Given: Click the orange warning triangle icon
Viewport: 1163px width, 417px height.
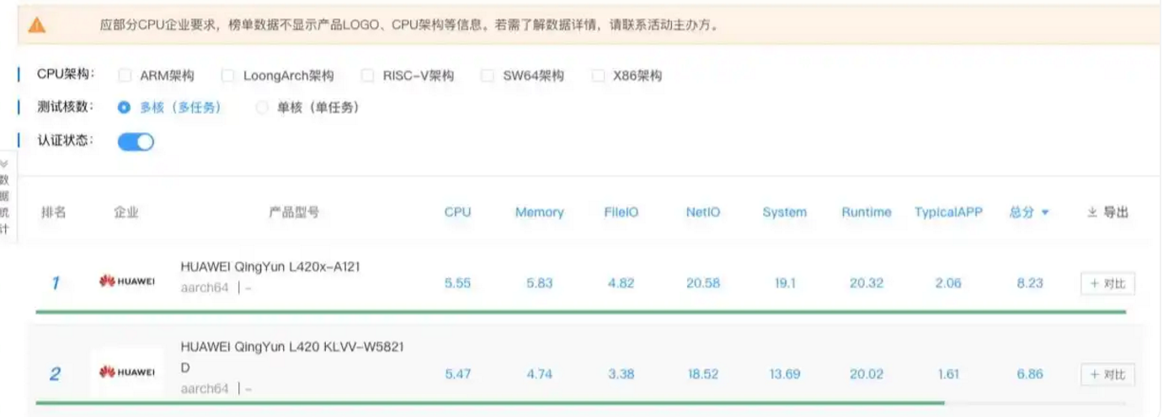Looking at the screenshot, I should [37, 25].
